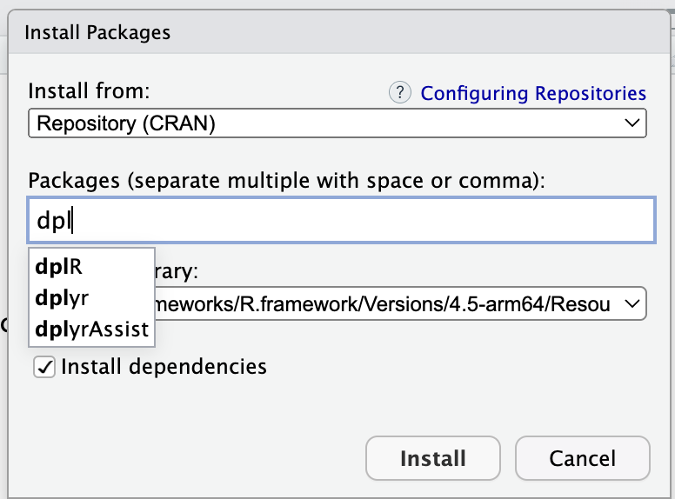Click the Packages field instruction label
Image resolution: width=675 pixels, height=499 pixels.
285,180
